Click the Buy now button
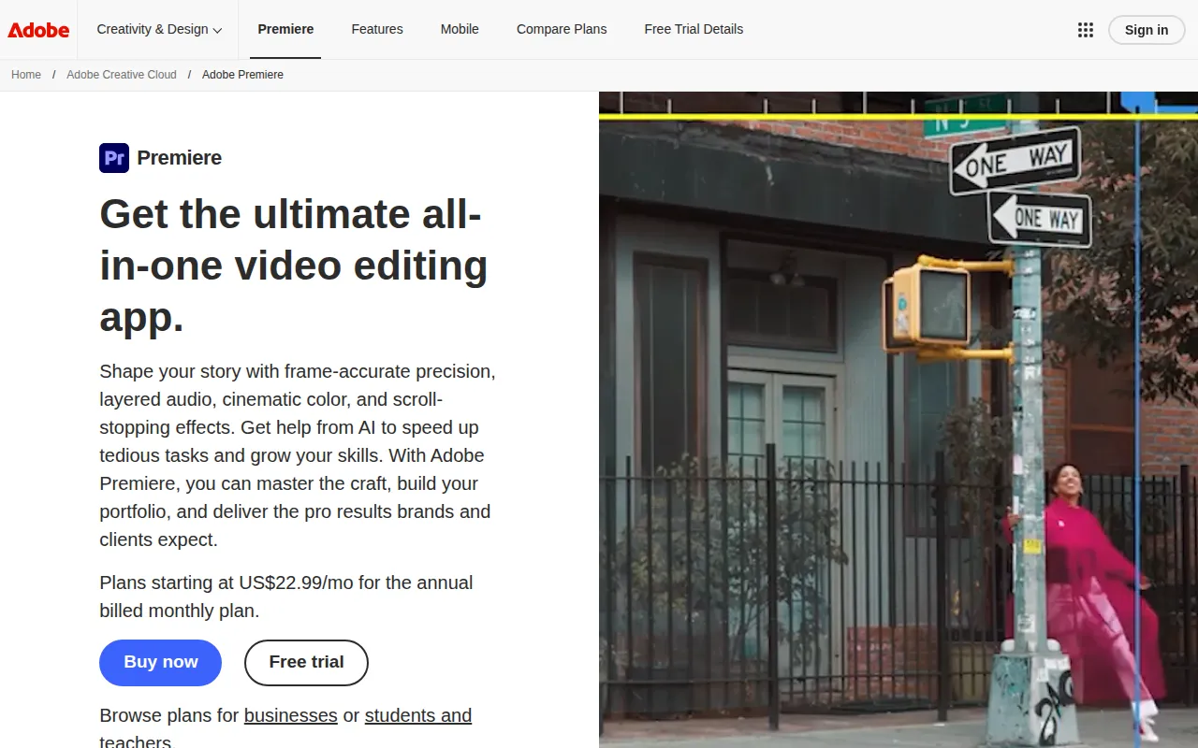 tap(160, 663)
